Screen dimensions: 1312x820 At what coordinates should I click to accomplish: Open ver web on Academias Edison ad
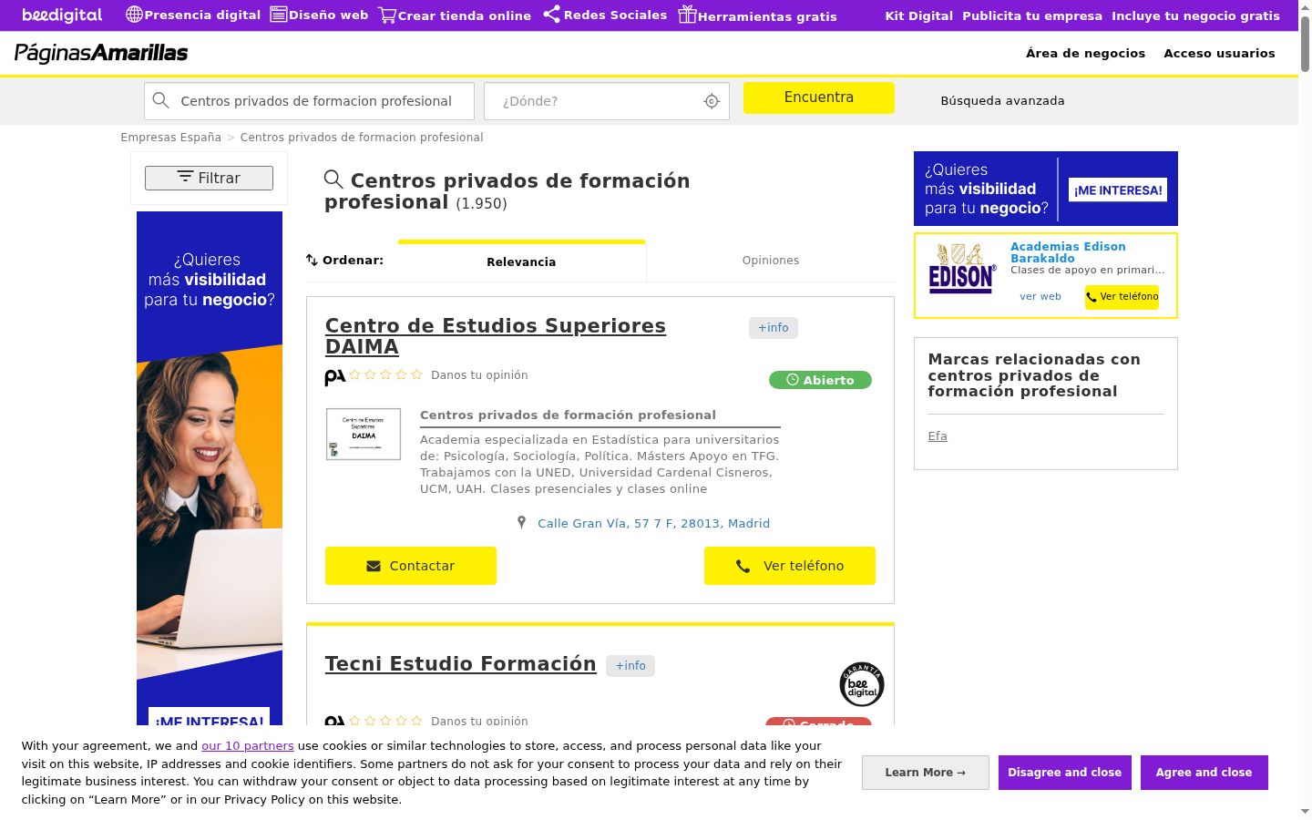click(1040, 297)
